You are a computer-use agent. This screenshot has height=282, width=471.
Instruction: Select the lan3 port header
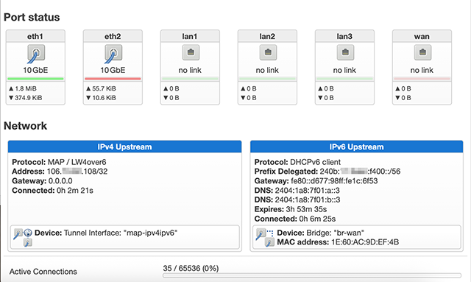pyautogui.click(x=344, y=36)
